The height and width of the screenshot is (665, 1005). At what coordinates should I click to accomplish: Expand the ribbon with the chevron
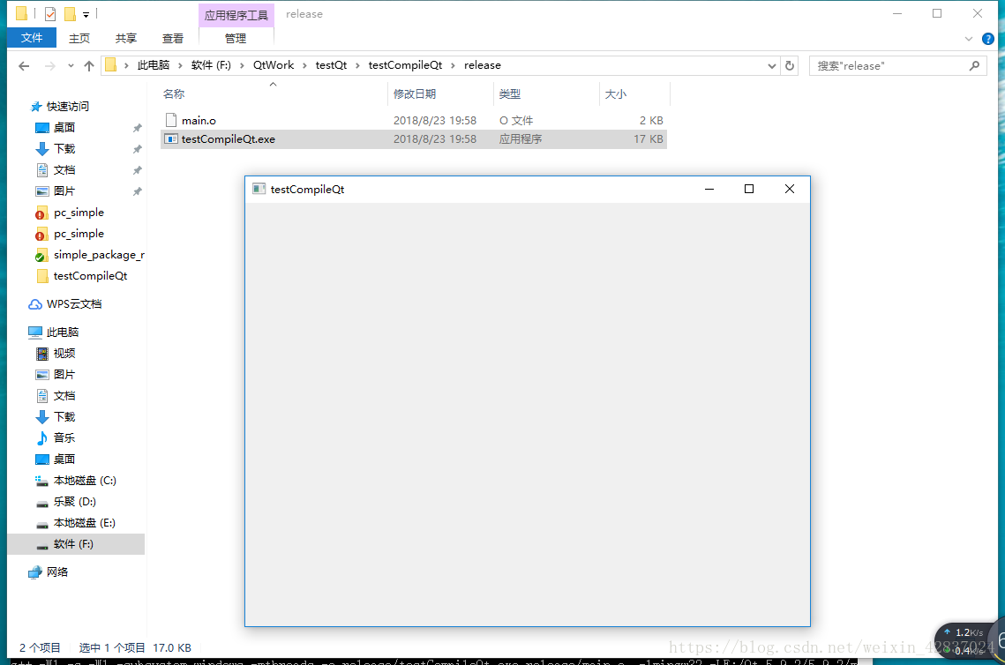click(969, 39)
